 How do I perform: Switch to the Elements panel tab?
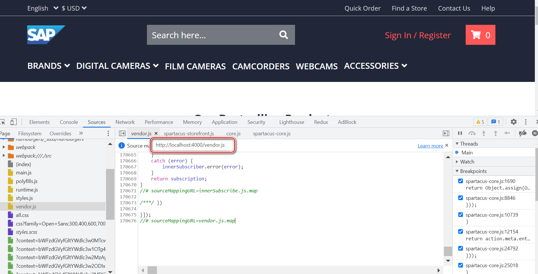click(39, 122)
